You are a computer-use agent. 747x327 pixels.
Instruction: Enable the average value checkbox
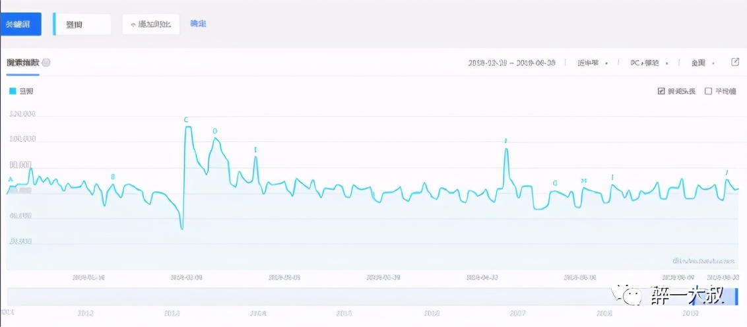click(x=709, y=91)
